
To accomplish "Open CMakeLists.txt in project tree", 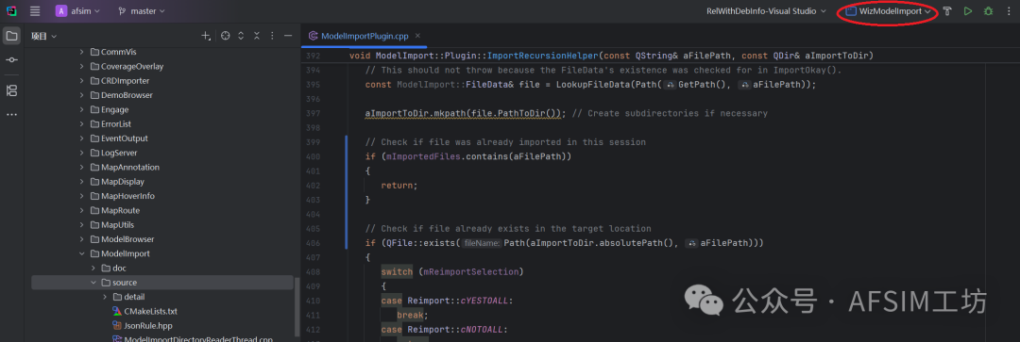I will (x=150, y=312).
